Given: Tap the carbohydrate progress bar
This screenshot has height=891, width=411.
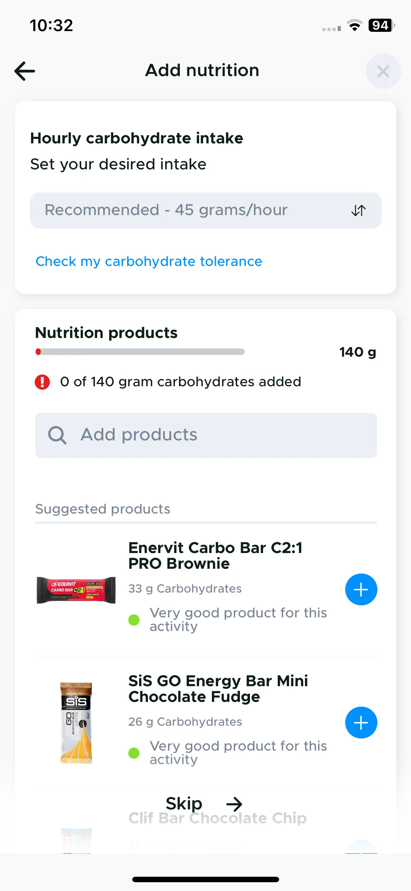Looking at the screenshot, I should click(140, 352).
